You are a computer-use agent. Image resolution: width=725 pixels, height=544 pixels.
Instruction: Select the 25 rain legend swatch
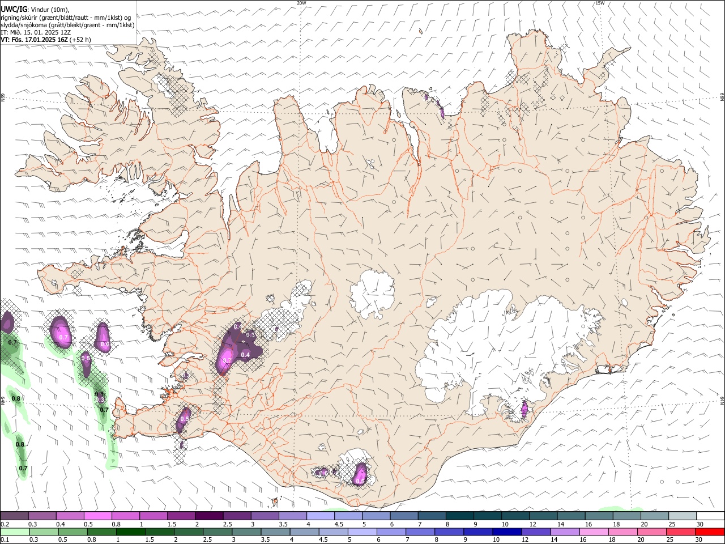click(x=681, y=532)
